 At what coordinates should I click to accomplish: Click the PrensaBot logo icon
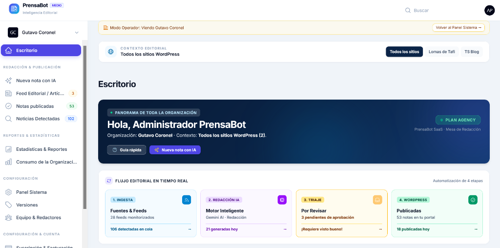(14, 9)
